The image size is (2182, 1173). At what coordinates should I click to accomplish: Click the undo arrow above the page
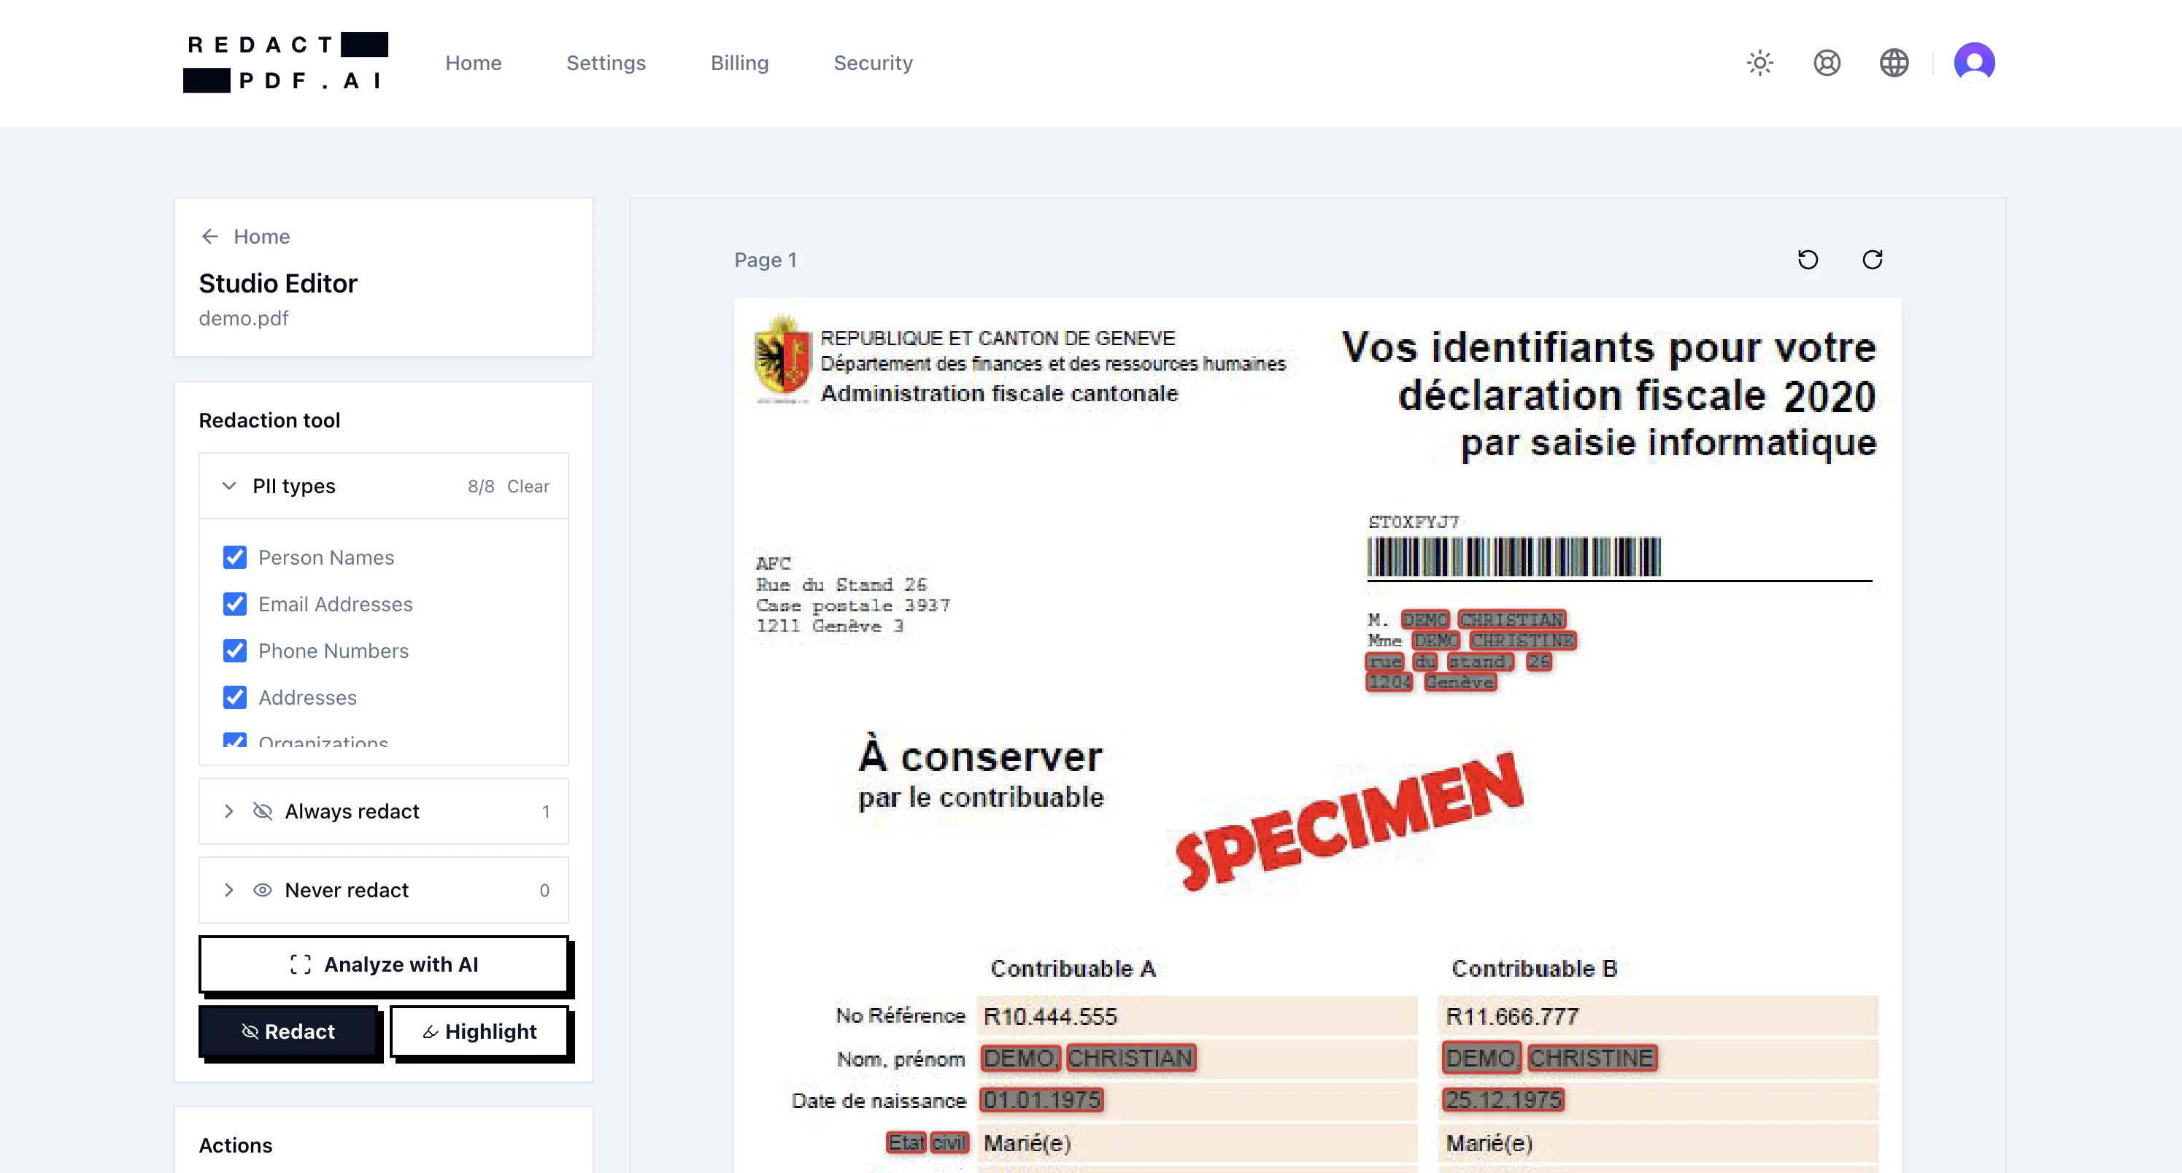click(1808, 259)
